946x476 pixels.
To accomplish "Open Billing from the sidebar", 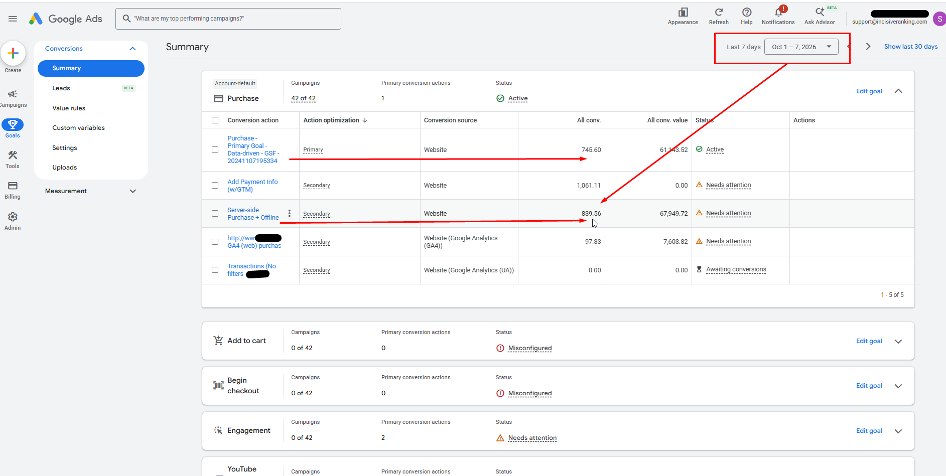I will point(13,190).
